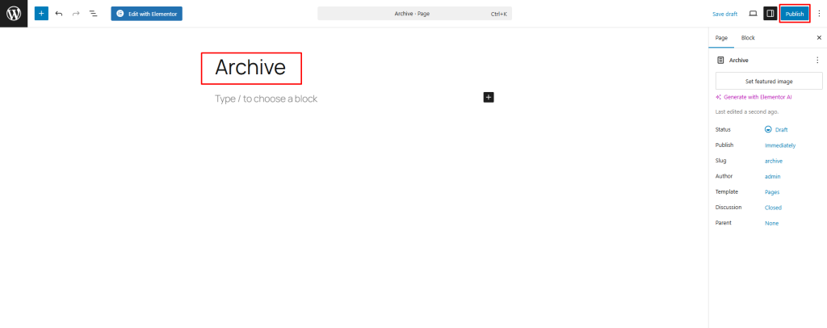Click Edit with Elementor button

(147, 14)
